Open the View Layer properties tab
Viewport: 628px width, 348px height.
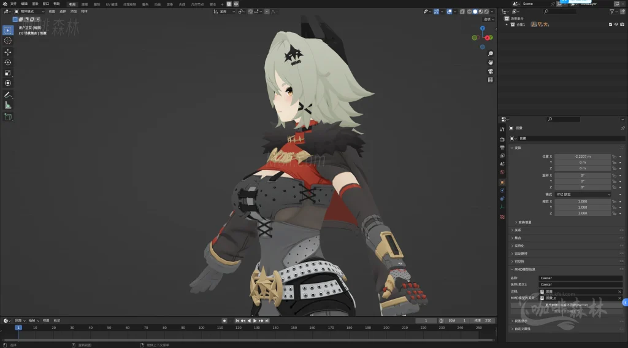point(502,155)
